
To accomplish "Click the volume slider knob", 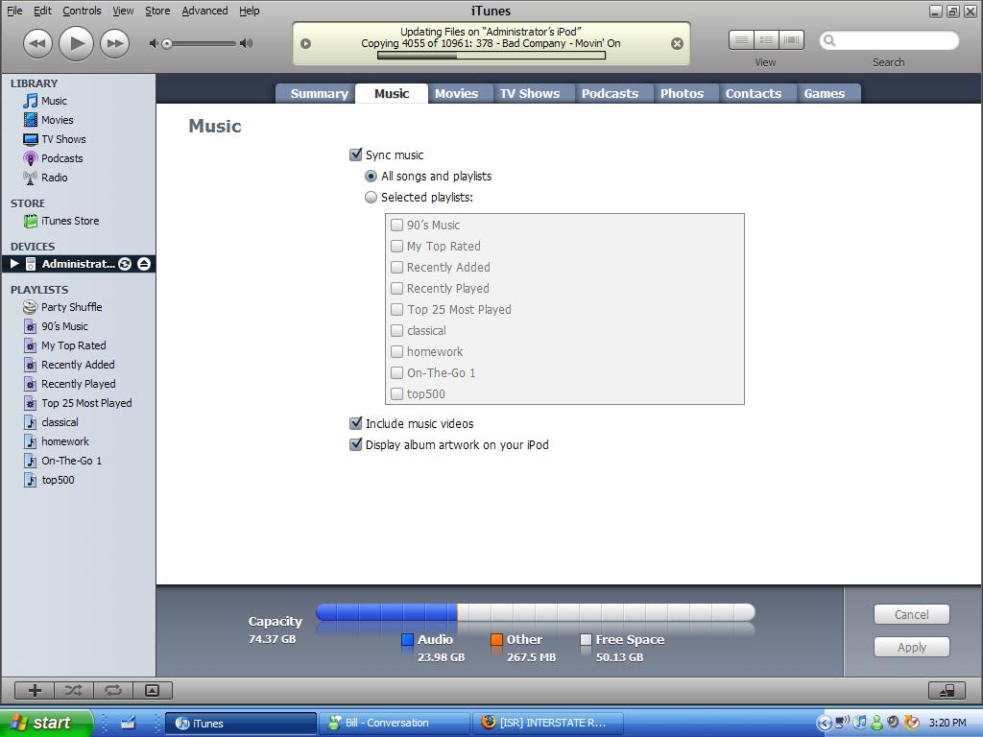I will [x=167, y=44].
